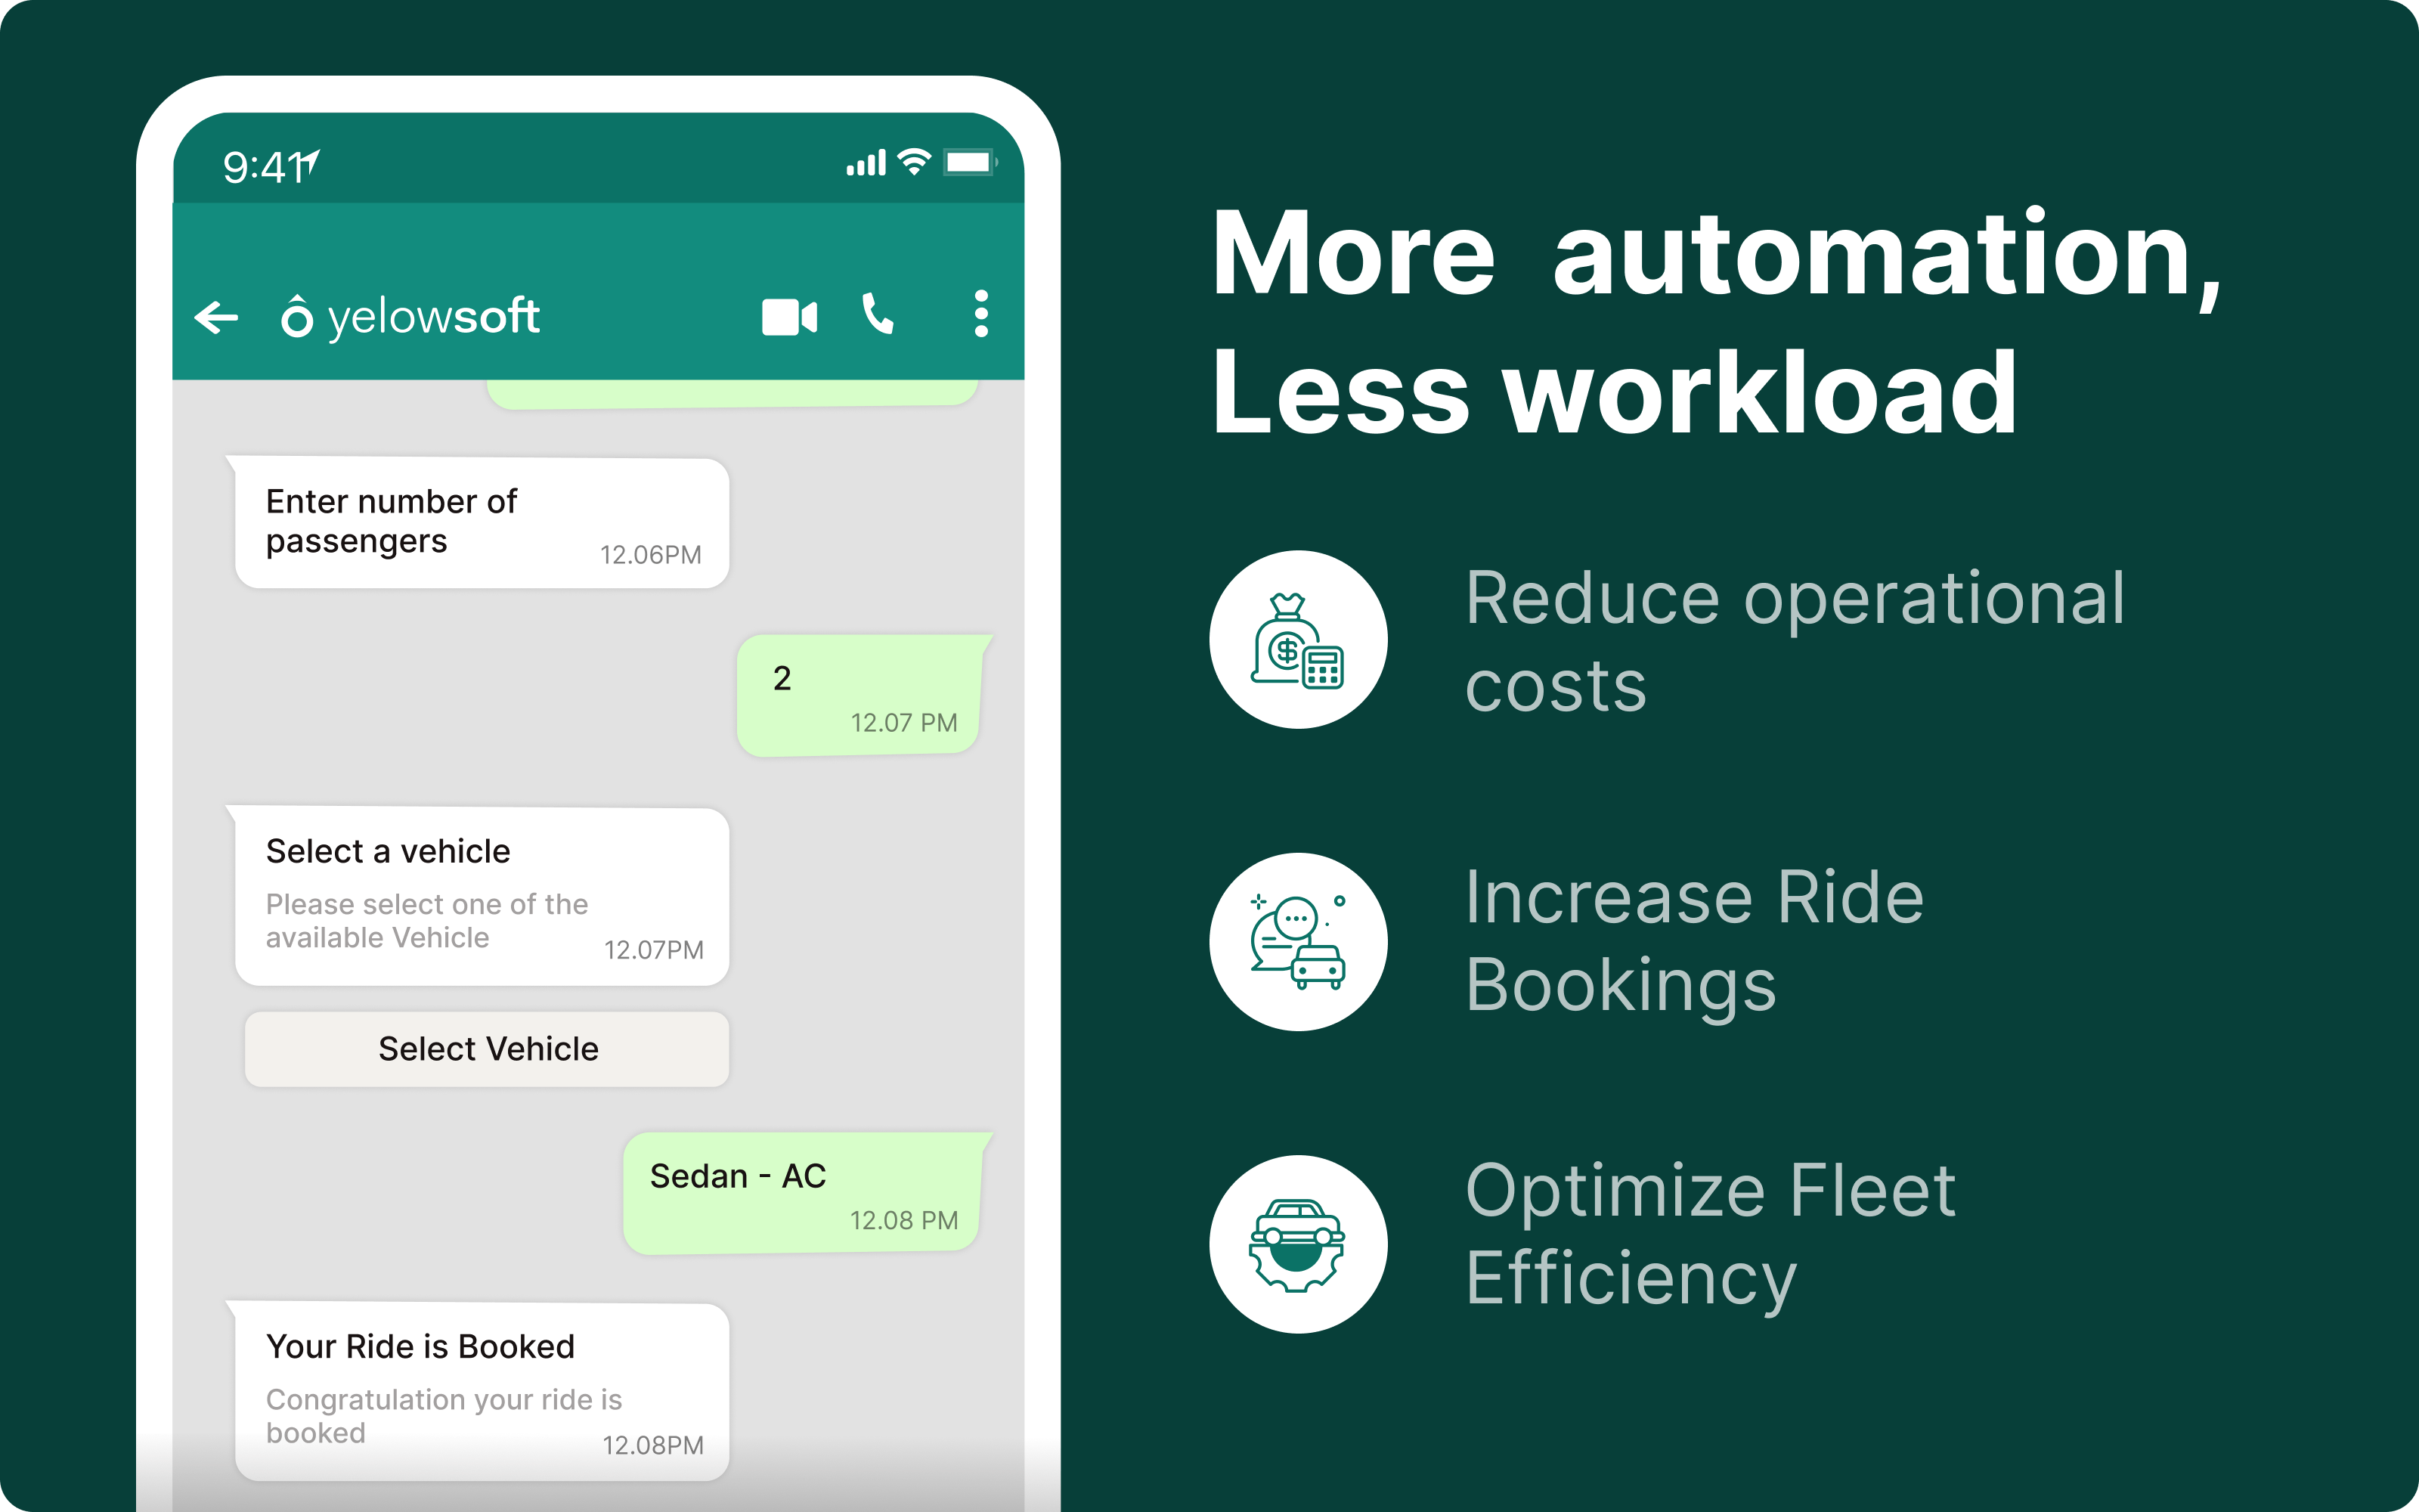Click the yelowsoft logo mark
2419x1512 pixels.
[297, 316]
